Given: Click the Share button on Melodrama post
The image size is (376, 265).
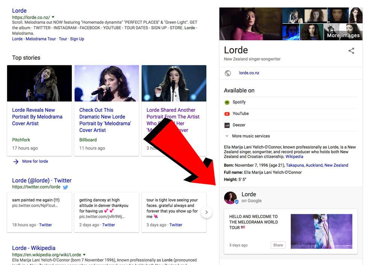Looking at the screenshot, I should 278,245.
